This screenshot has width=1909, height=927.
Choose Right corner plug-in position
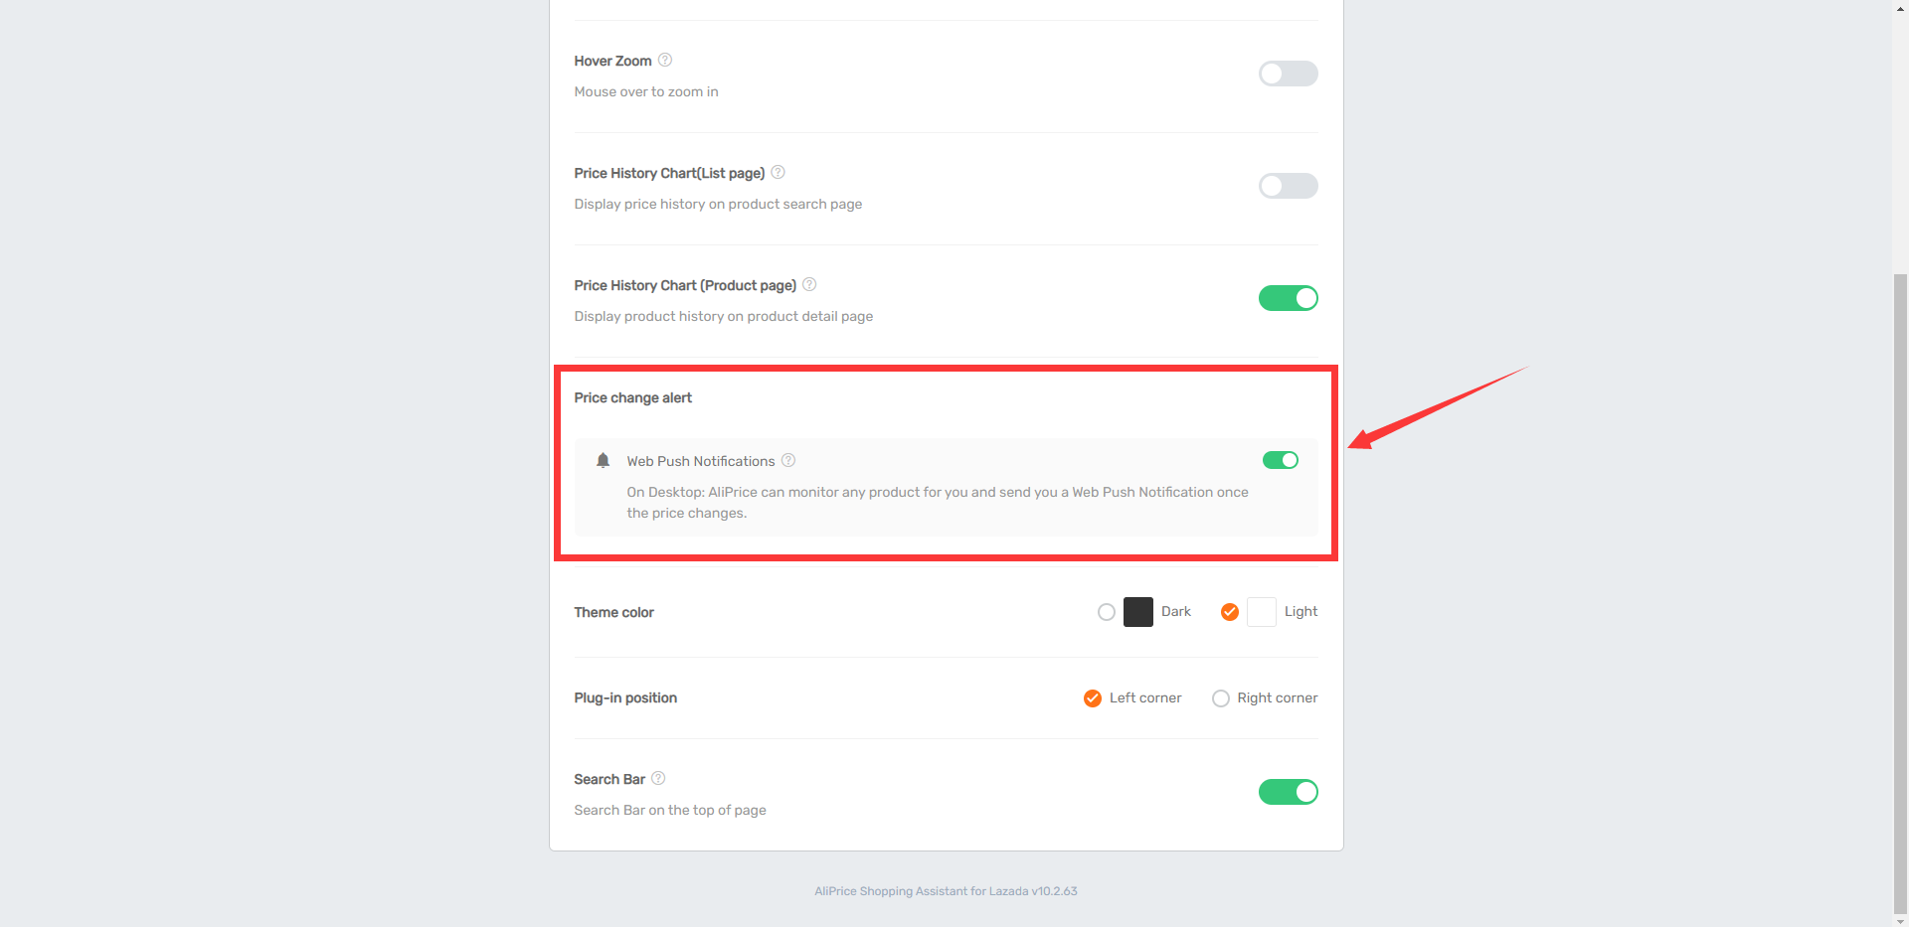[1221, 698]
